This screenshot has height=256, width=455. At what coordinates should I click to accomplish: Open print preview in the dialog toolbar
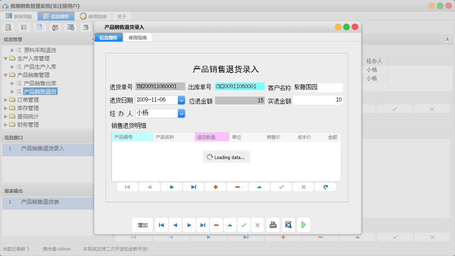coord(288,225)
